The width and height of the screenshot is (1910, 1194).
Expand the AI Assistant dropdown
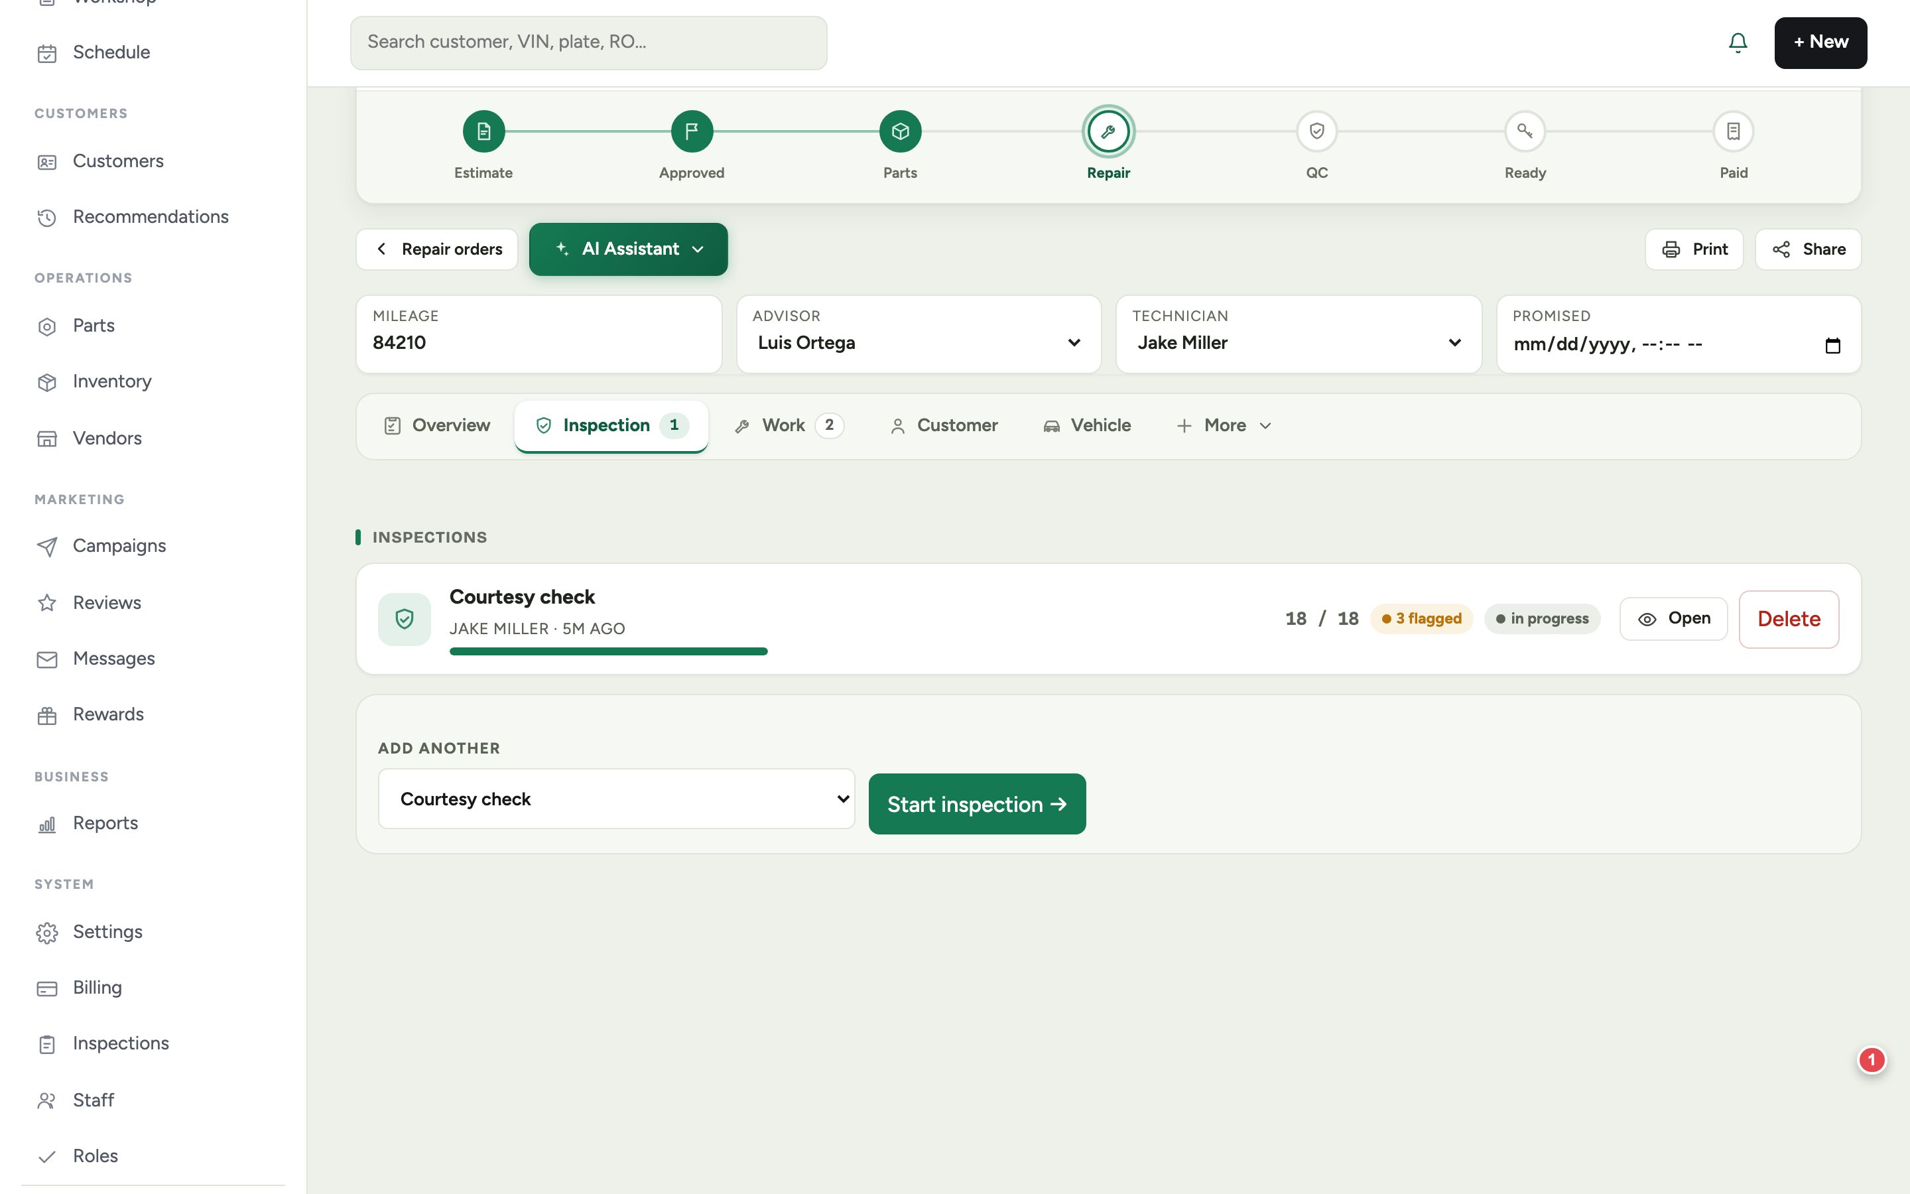pos(628,249)
